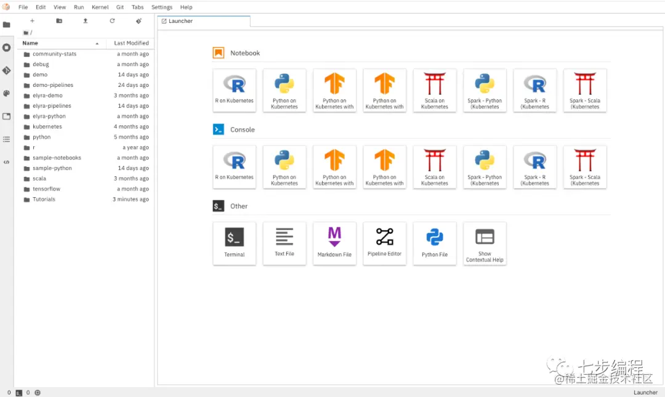Open the Git sidebar panel
This screenshot has height=397, width=665.
click(x=6, y=70)
